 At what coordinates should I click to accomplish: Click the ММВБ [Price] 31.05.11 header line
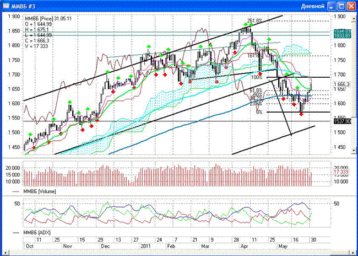[x=48, y=19]
